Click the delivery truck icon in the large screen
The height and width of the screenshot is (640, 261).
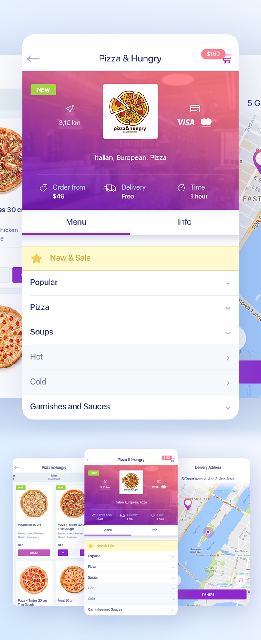tap(110, 188)
